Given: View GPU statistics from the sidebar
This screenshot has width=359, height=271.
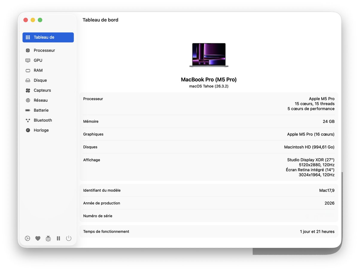Looking at the screenshot, I should point(38,60).
